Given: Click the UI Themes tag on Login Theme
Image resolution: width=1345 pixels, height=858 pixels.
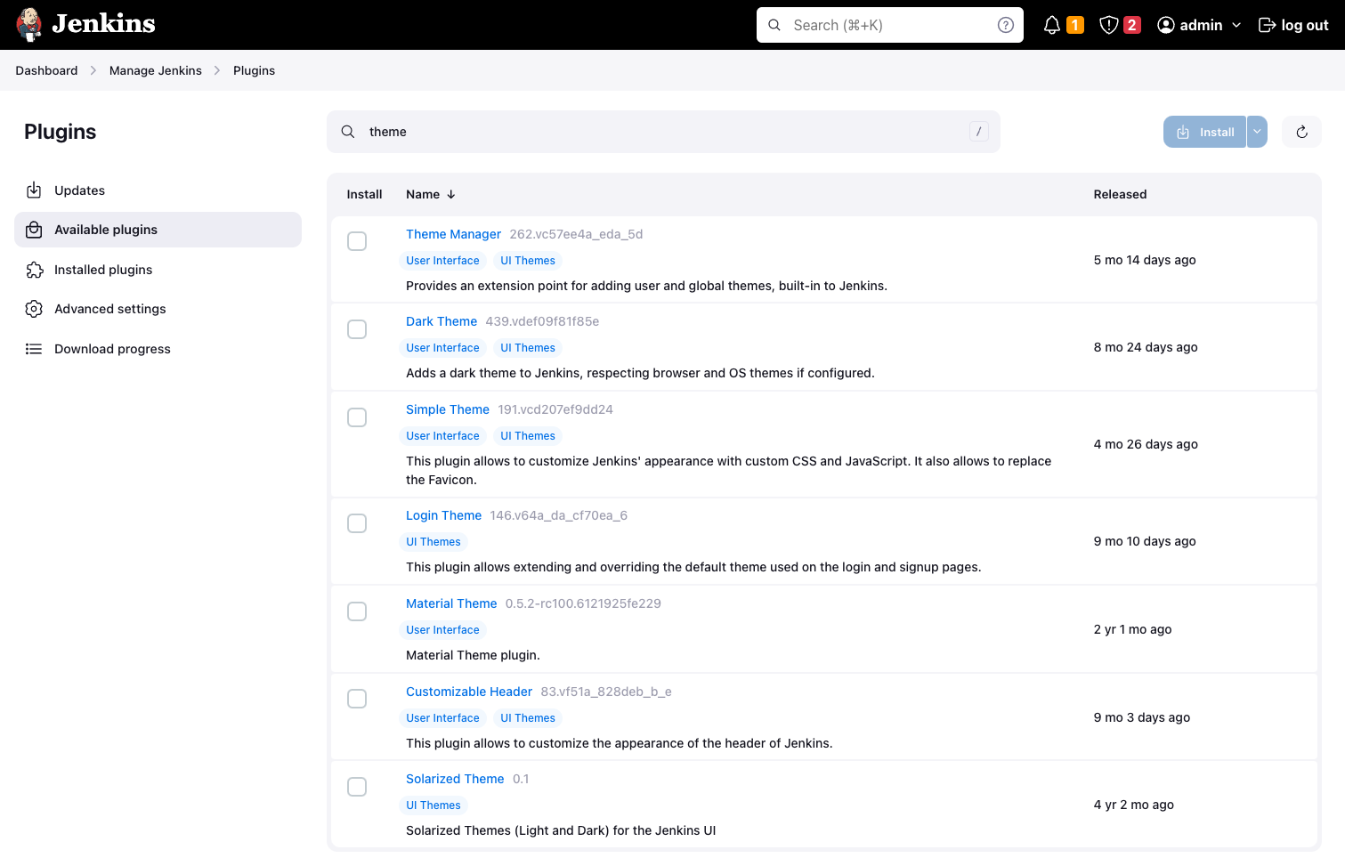Looking at the screenshot, I should click(x=433, y=542).
